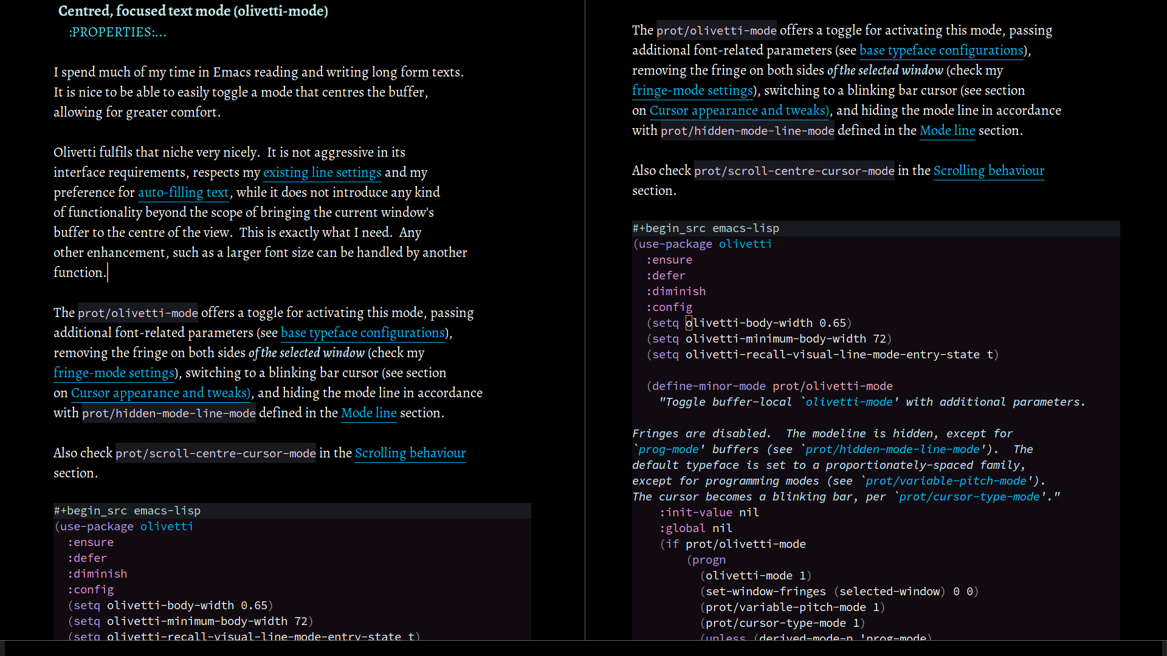This screenshot has height=656, width=1167.
Task: Open 'fringe-mode settings' link in left window
Action: (x=114, y=373)
